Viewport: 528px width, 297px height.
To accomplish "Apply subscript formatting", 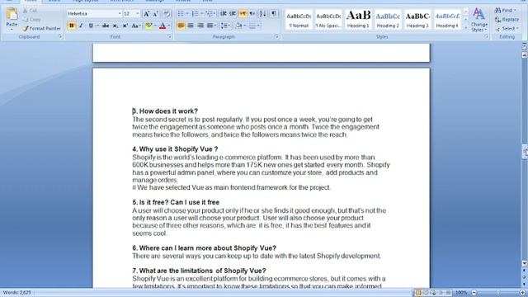I will [x=115, y=26].
